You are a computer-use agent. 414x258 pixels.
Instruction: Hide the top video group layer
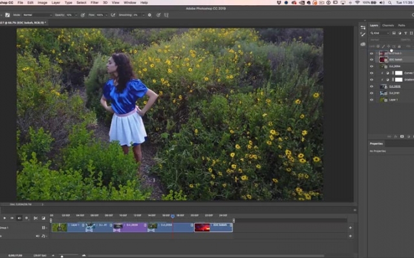371,53
